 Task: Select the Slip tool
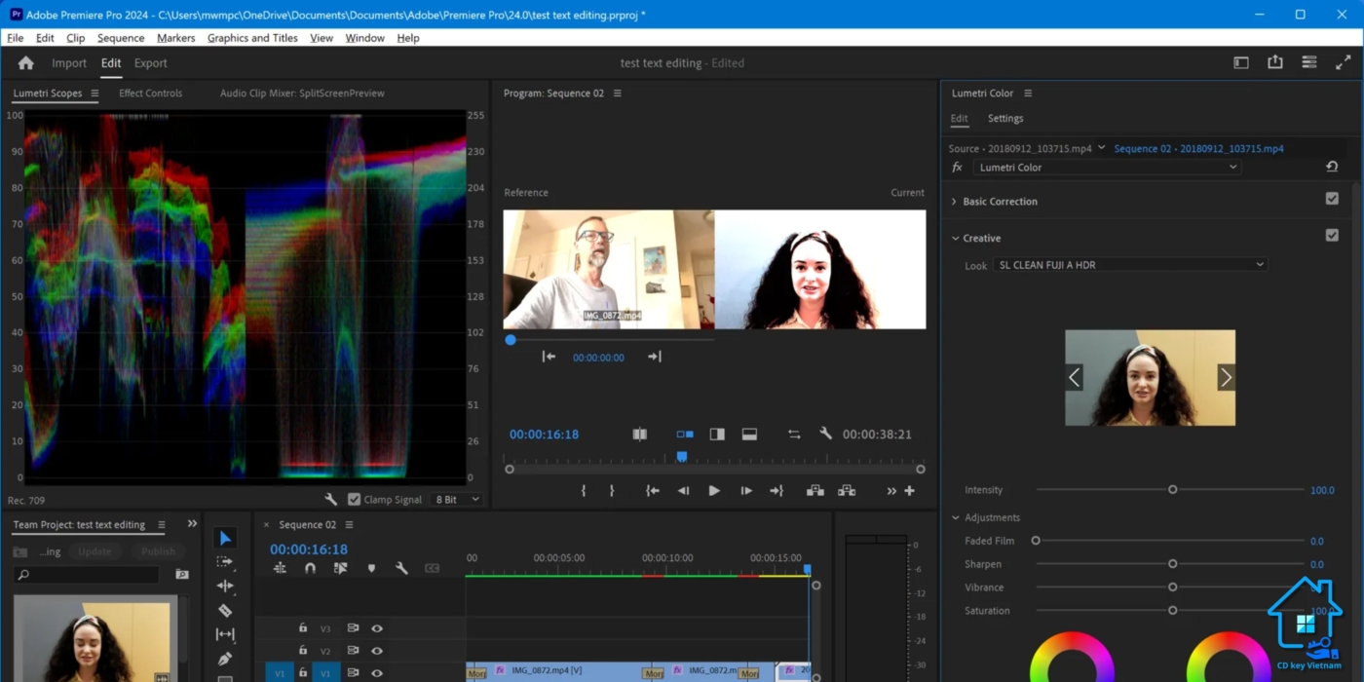(x=225, y=634)
